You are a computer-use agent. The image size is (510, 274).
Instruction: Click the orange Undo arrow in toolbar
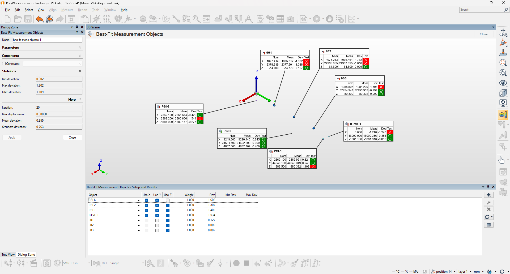(x=39, y=19)
